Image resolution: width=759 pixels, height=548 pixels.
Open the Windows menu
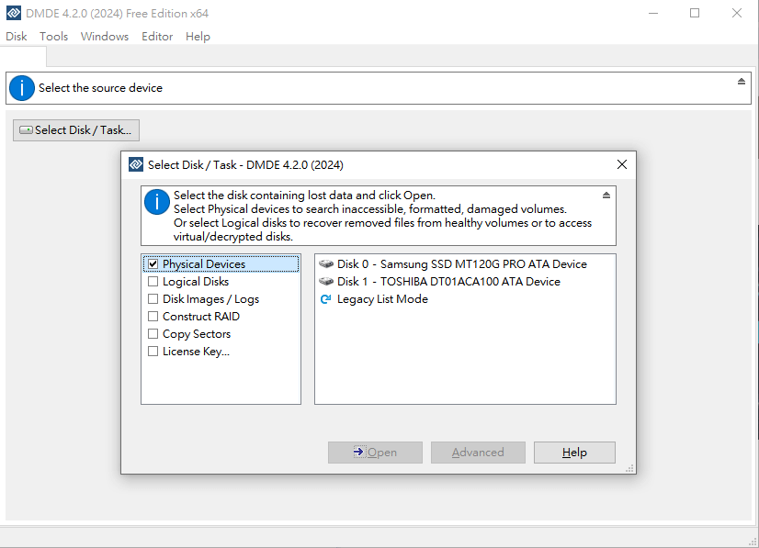105,37
